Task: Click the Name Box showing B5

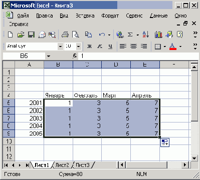Action: pyautogui.click(x=24, y=56)
